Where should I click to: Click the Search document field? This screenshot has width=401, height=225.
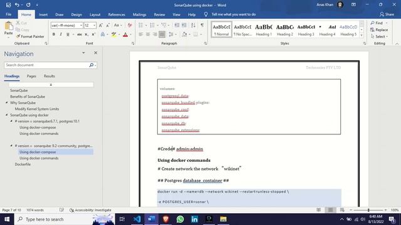pyautogui.click(x=47, y=65)
